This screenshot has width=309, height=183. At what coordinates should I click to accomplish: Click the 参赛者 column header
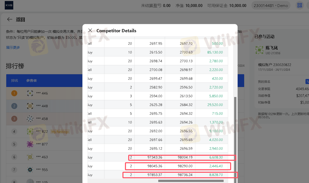tap(32, 81)
